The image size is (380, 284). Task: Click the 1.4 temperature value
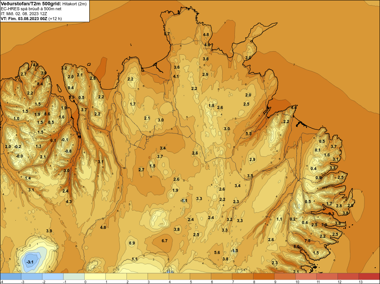pos(28,178)
